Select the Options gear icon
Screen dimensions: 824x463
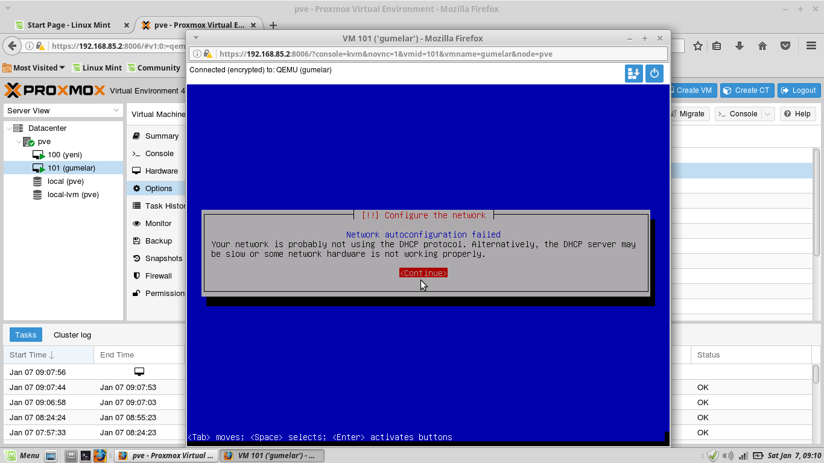(x=137, y=189)
